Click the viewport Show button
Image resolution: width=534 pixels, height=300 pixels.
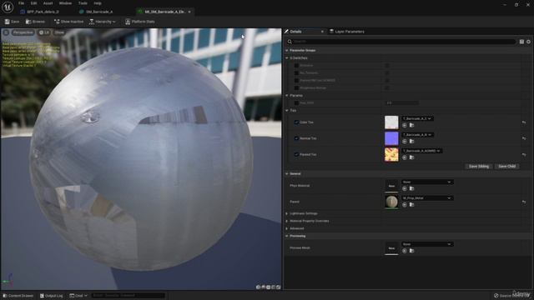pos(59,32)
